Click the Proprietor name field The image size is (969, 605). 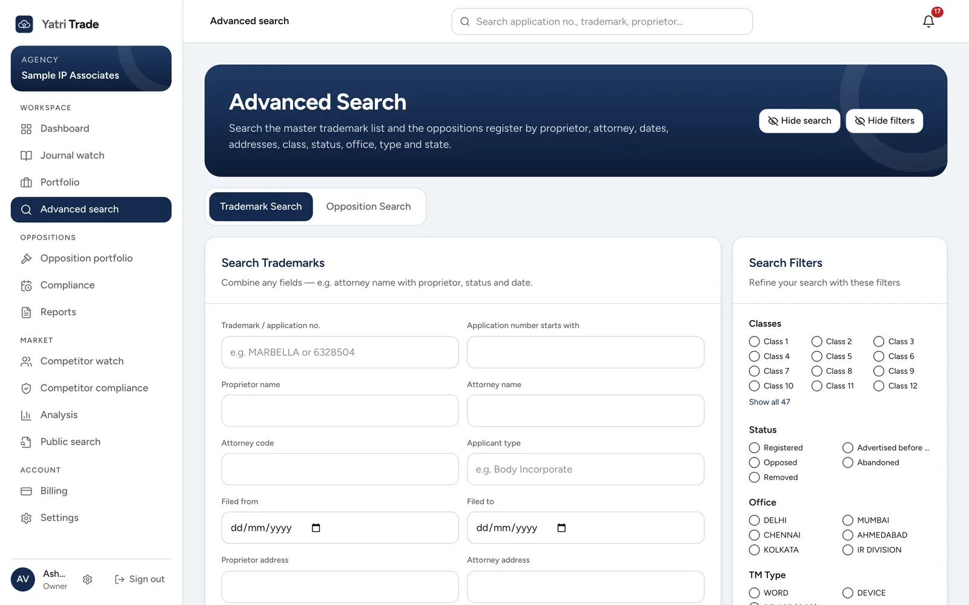click(340, 411)
